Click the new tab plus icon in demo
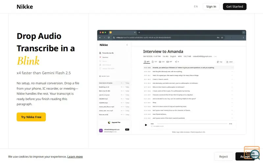 tap(139, 32)
